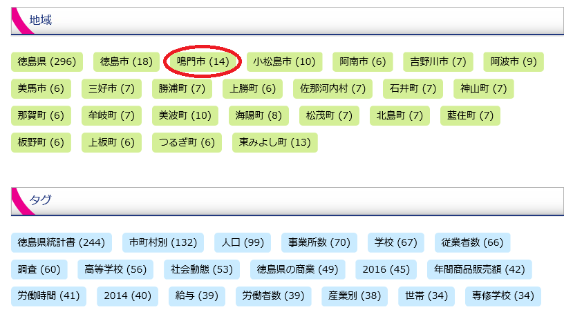Open the 従業者数 (66) tag

tap(472, 242)
